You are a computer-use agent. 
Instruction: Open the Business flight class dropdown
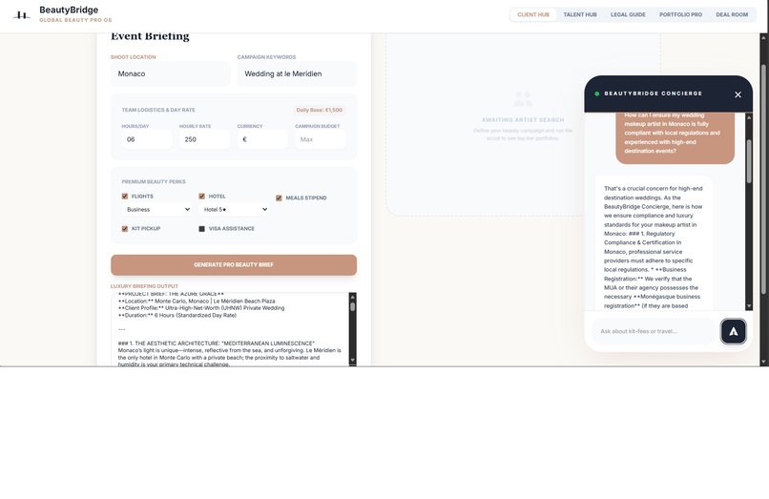pos(156,210)
